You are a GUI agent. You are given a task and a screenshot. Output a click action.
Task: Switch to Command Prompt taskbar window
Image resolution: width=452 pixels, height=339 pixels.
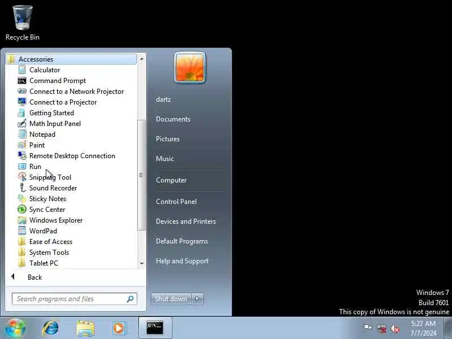tap(155, 328)
